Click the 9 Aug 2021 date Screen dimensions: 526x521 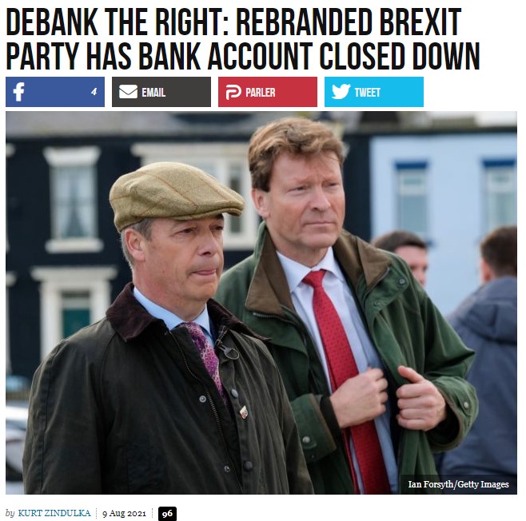pyautogui.click(x=124, y=514)
